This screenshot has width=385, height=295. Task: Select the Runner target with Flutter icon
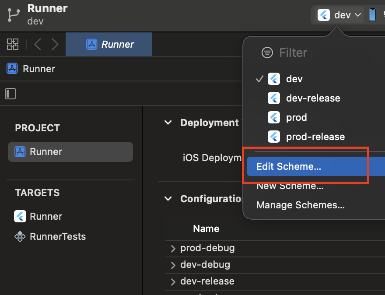(x=38, y=216)
